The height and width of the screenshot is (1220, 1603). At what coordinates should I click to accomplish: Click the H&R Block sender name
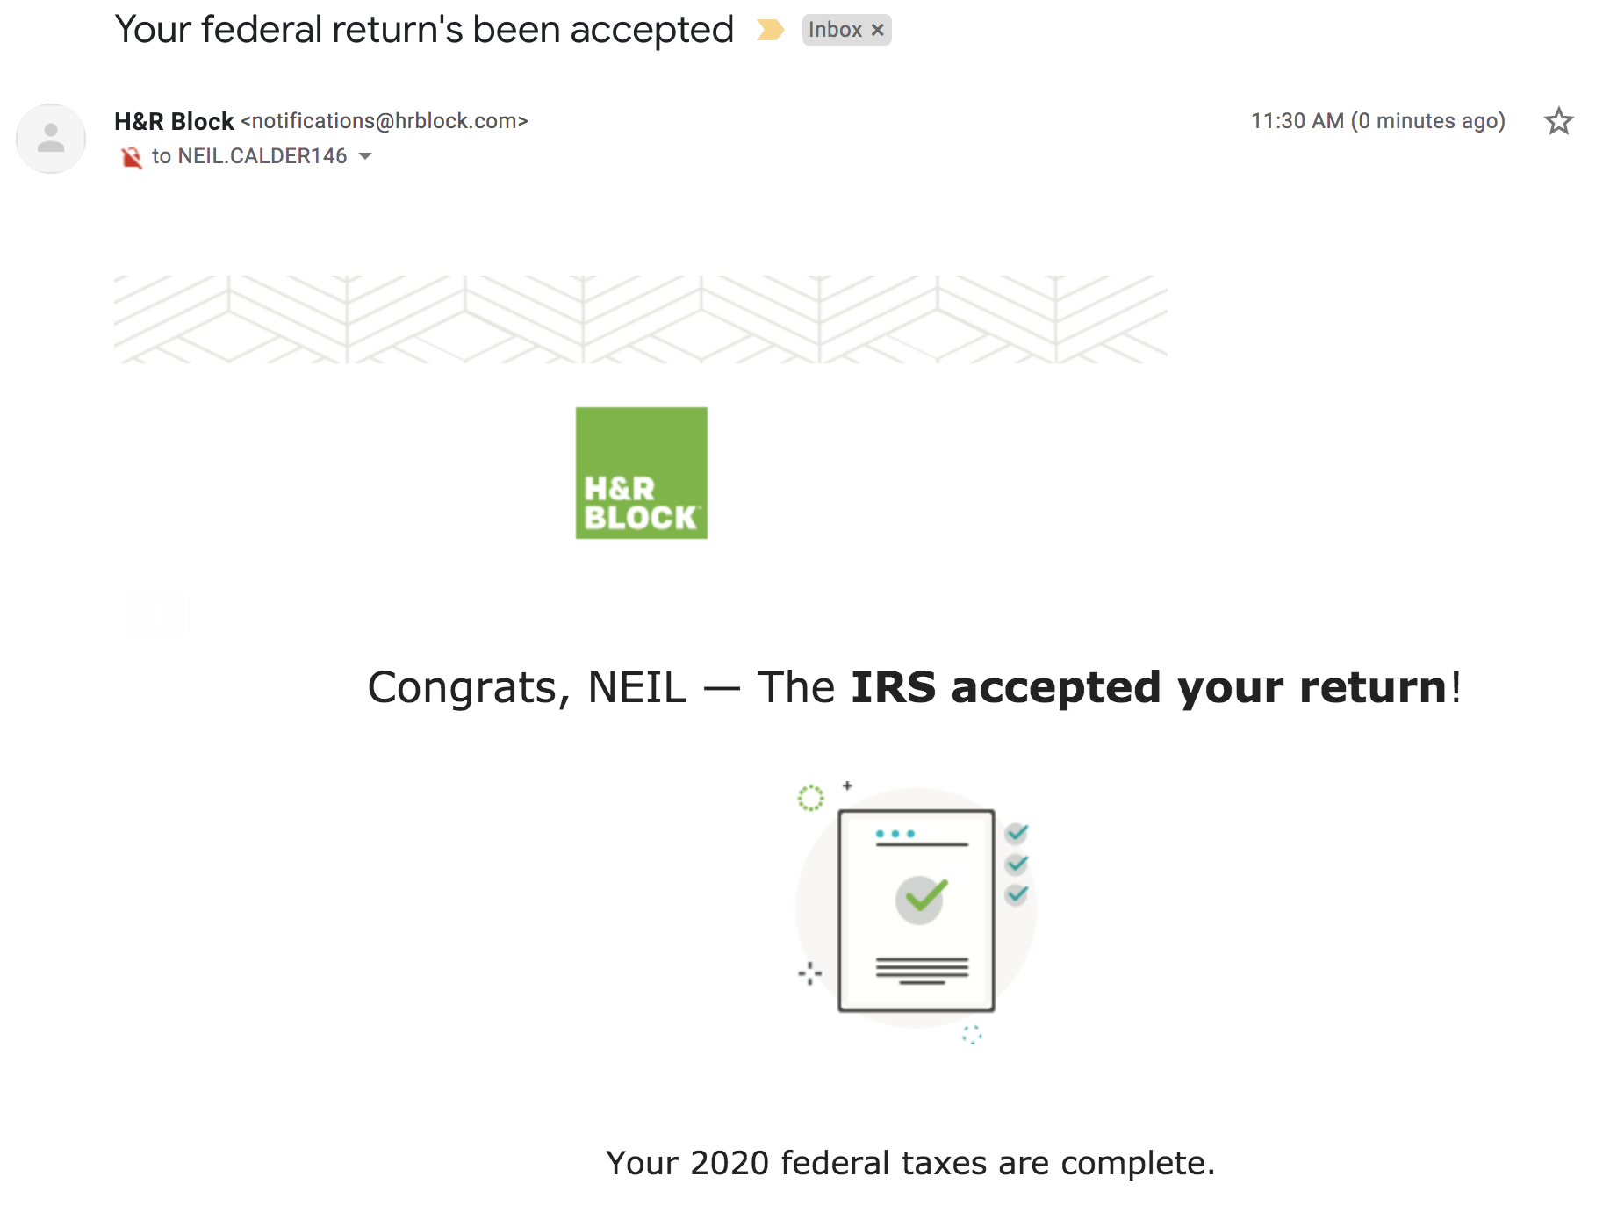174,121
